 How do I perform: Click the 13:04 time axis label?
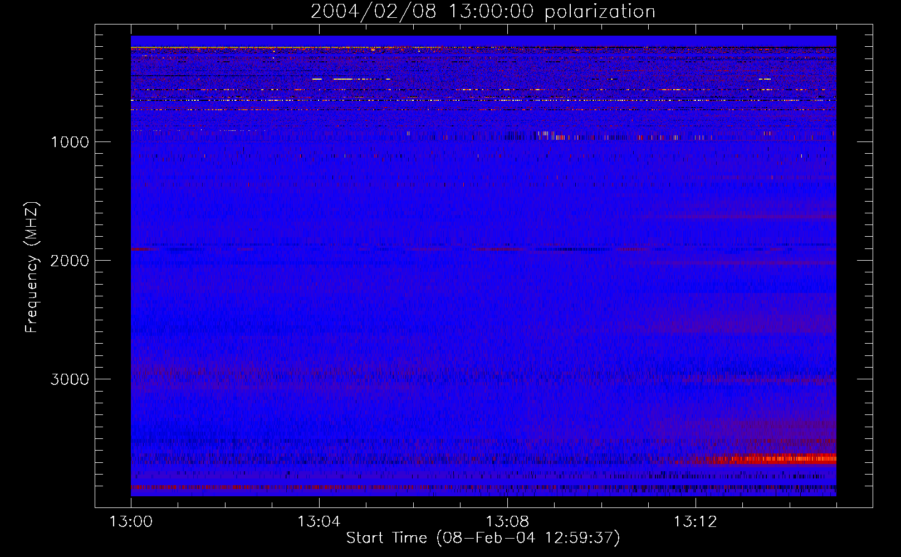point(319,522)
